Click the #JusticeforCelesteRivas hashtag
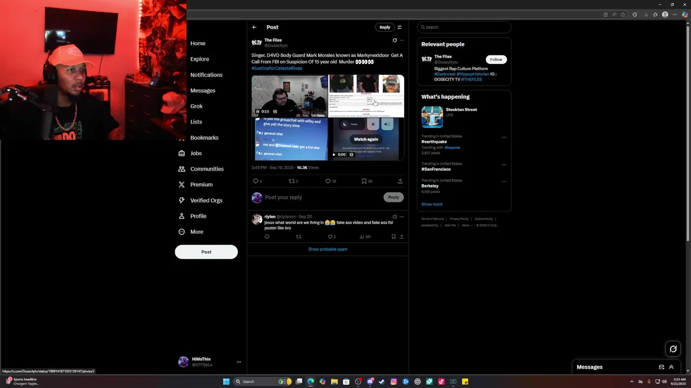 pos(277,68)
